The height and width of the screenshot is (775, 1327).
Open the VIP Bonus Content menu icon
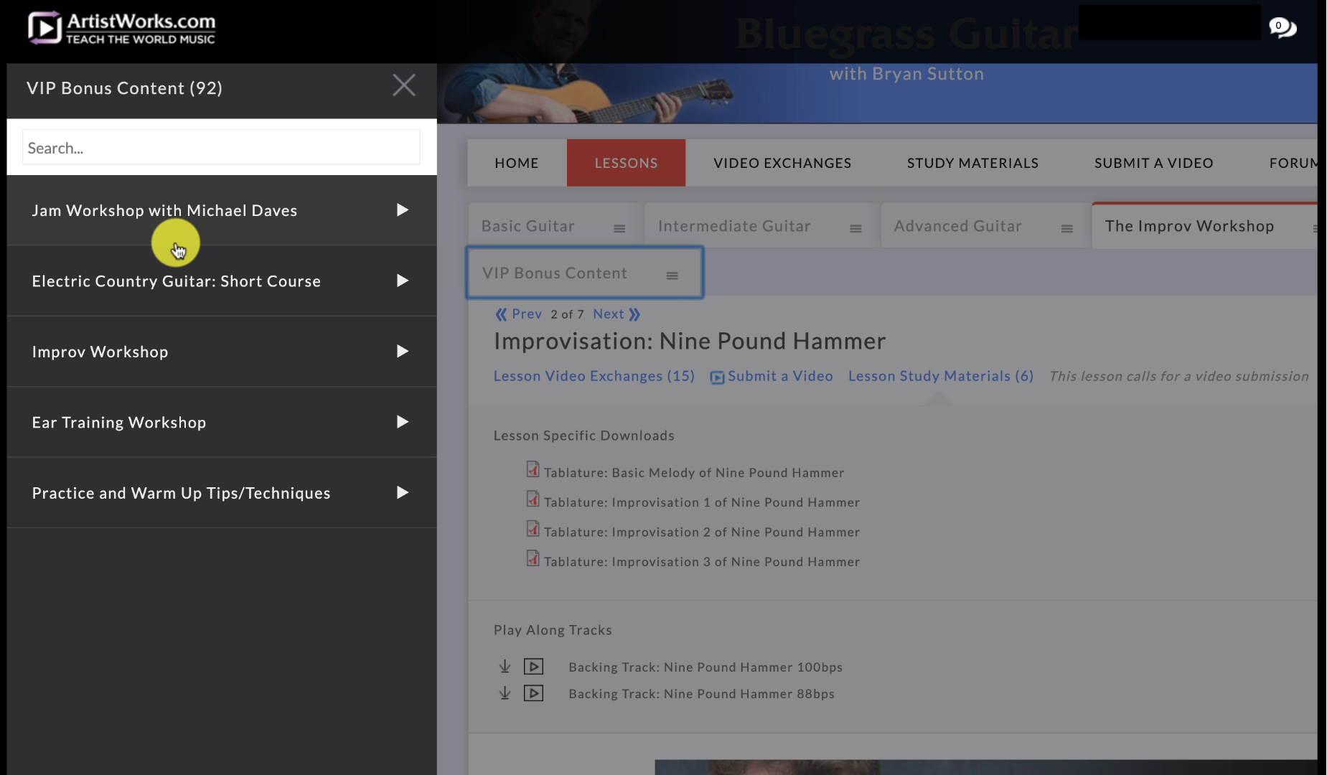point(672,276)
